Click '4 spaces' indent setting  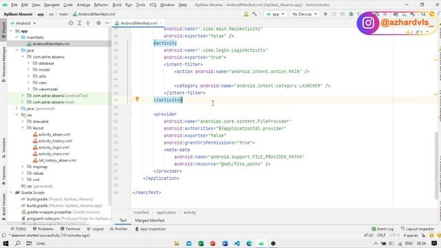coord(411,236)
